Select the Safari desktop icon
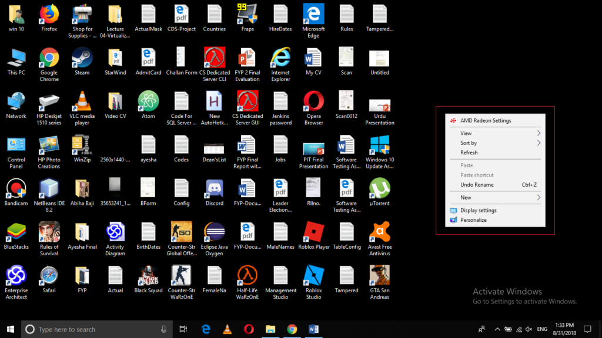This screenshot has height=338, width=602. pos(49,279)
